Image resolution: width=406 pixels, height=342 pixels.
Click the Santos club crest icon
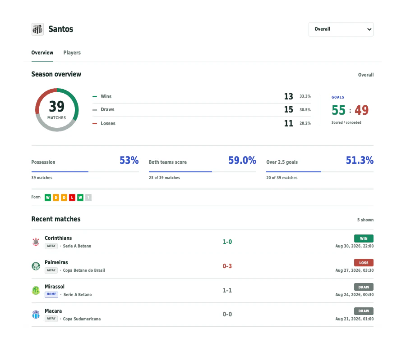click(x=37, y=29)
